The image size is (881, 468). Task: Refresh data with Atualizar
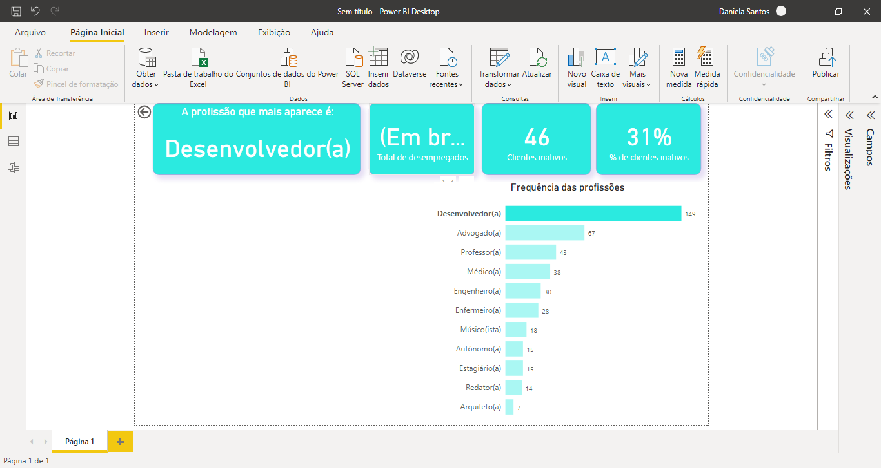tap(537, 63)
